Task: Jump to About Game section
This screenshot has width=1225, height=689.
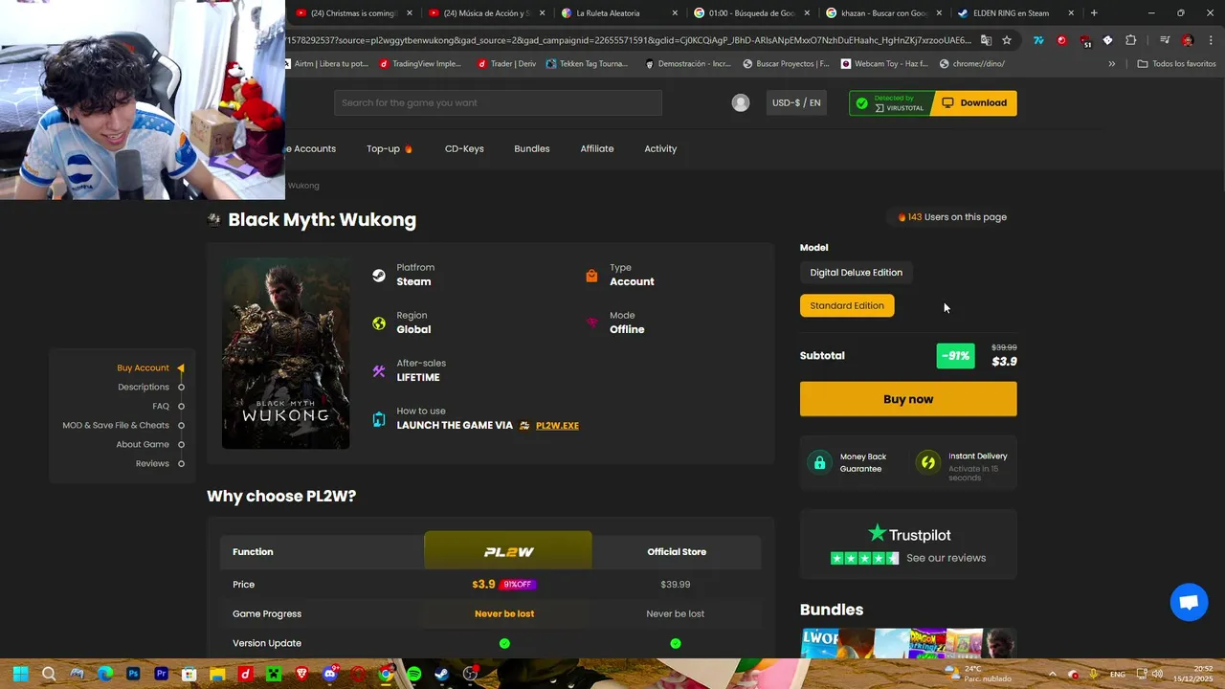Action: pyautogui.click(x=143, y=444)
